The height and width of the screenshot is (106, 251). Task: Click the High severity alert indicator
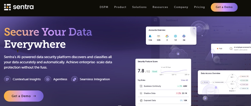coord(220,49)
